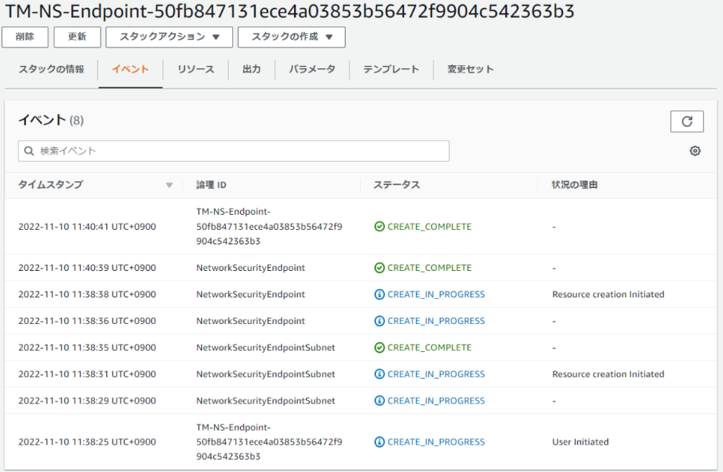723x472 pixels.
Task: Switch to the リソース tab
Action: (x=195, y=70)
